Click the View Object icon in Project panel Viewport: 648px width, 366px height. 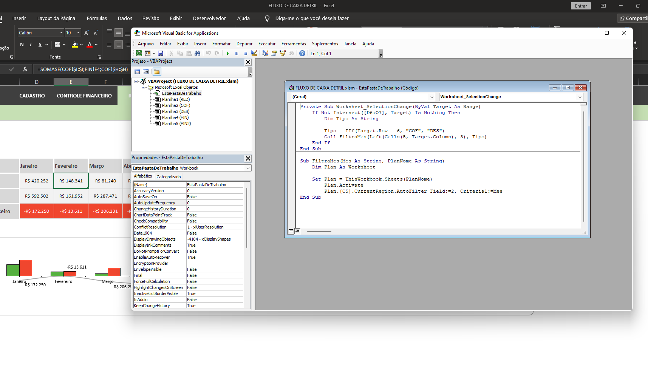click(145, 72)
